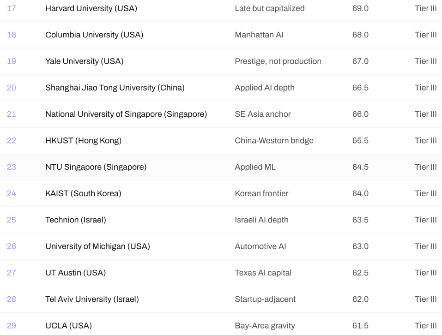This screenshot has height=335, width=442.
Task: Click the 'Prestige, not production' description
Action: [x=278, y=61]
